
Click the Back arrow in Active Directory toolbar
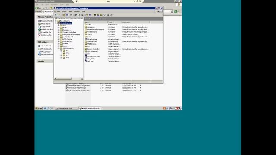pyautogui.click(x=56, y=15)
